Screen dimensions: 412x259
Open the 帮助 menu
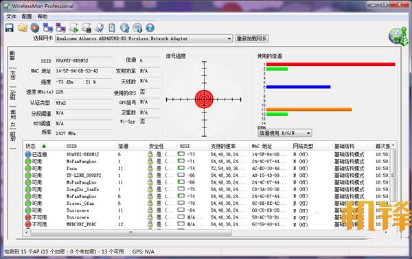tap(43, 16)
